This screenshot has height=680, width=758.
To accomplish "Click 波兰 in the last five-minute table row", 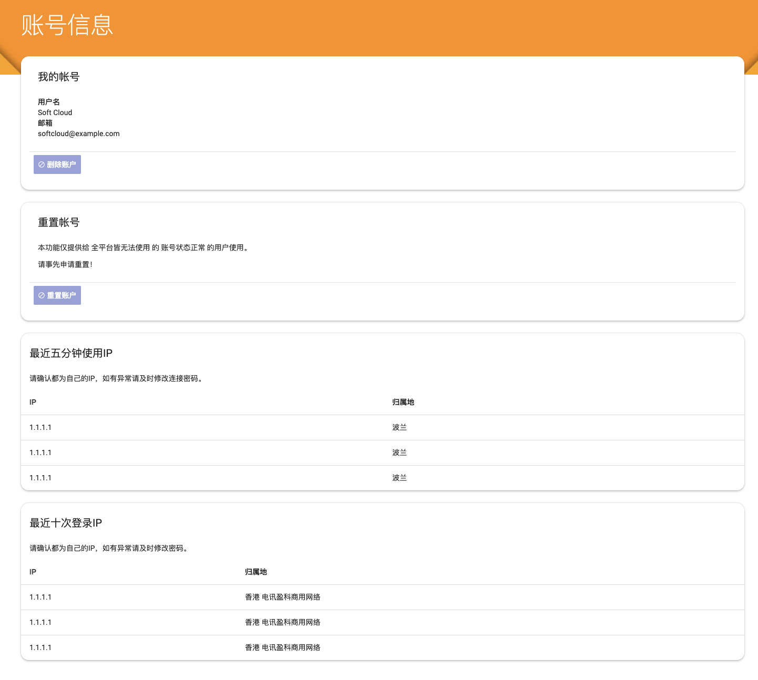I will click(400, 478).
